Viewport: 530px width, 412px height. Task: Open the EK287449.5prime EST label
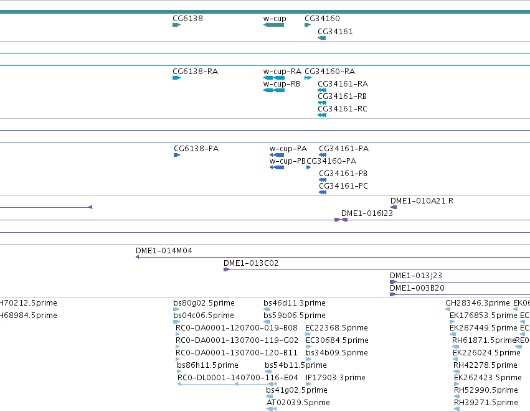(x=483, y=328)
